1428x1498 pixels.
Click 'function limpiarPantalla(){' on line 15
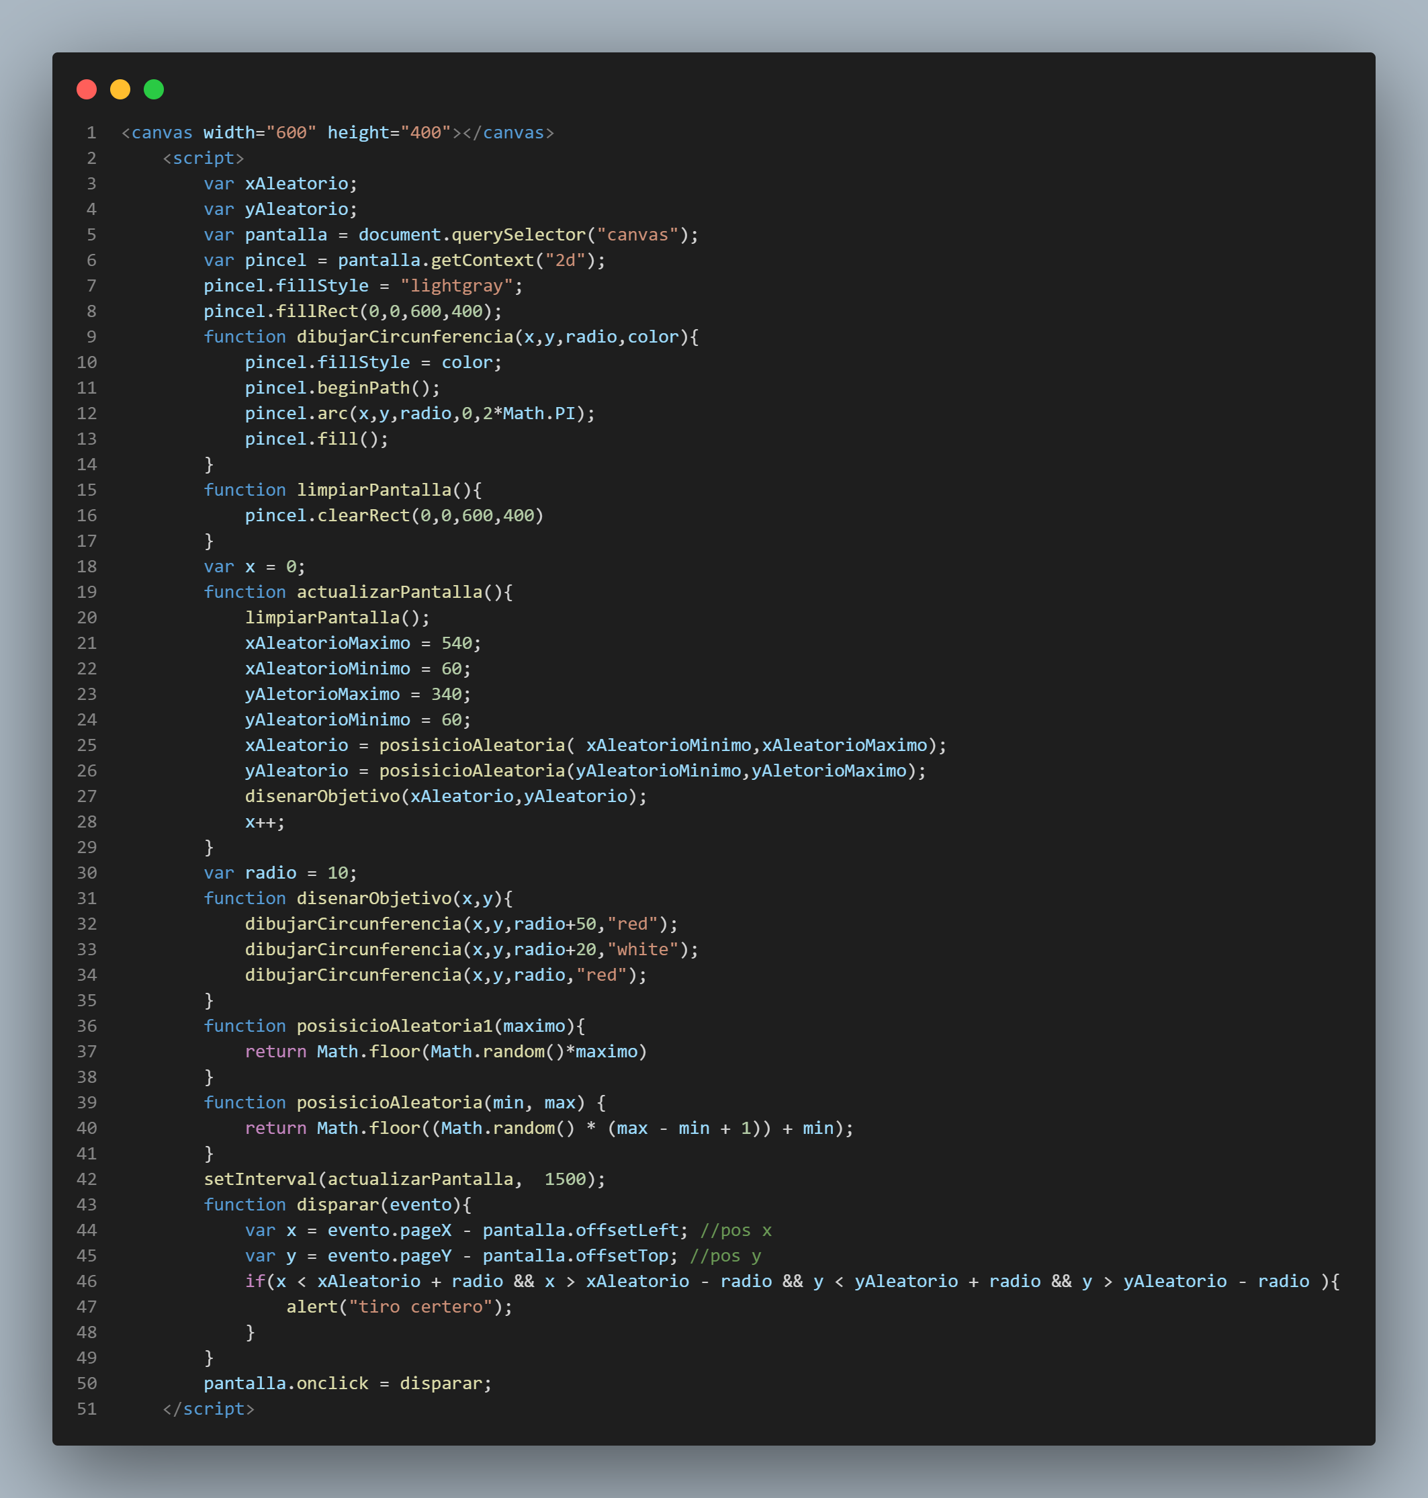pos(343,490)
